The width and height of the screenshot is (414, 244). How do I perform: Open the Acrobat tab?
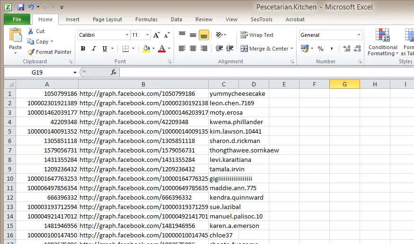[x=295, y=19]
